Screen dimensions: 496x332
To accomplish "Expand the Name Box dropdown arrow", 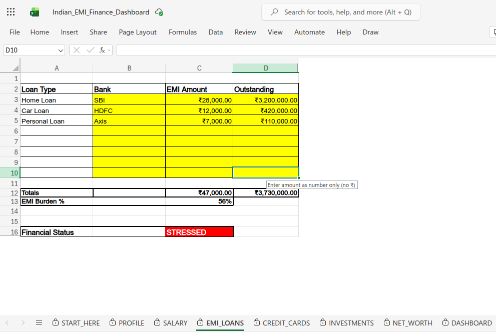I will point(61,50).
